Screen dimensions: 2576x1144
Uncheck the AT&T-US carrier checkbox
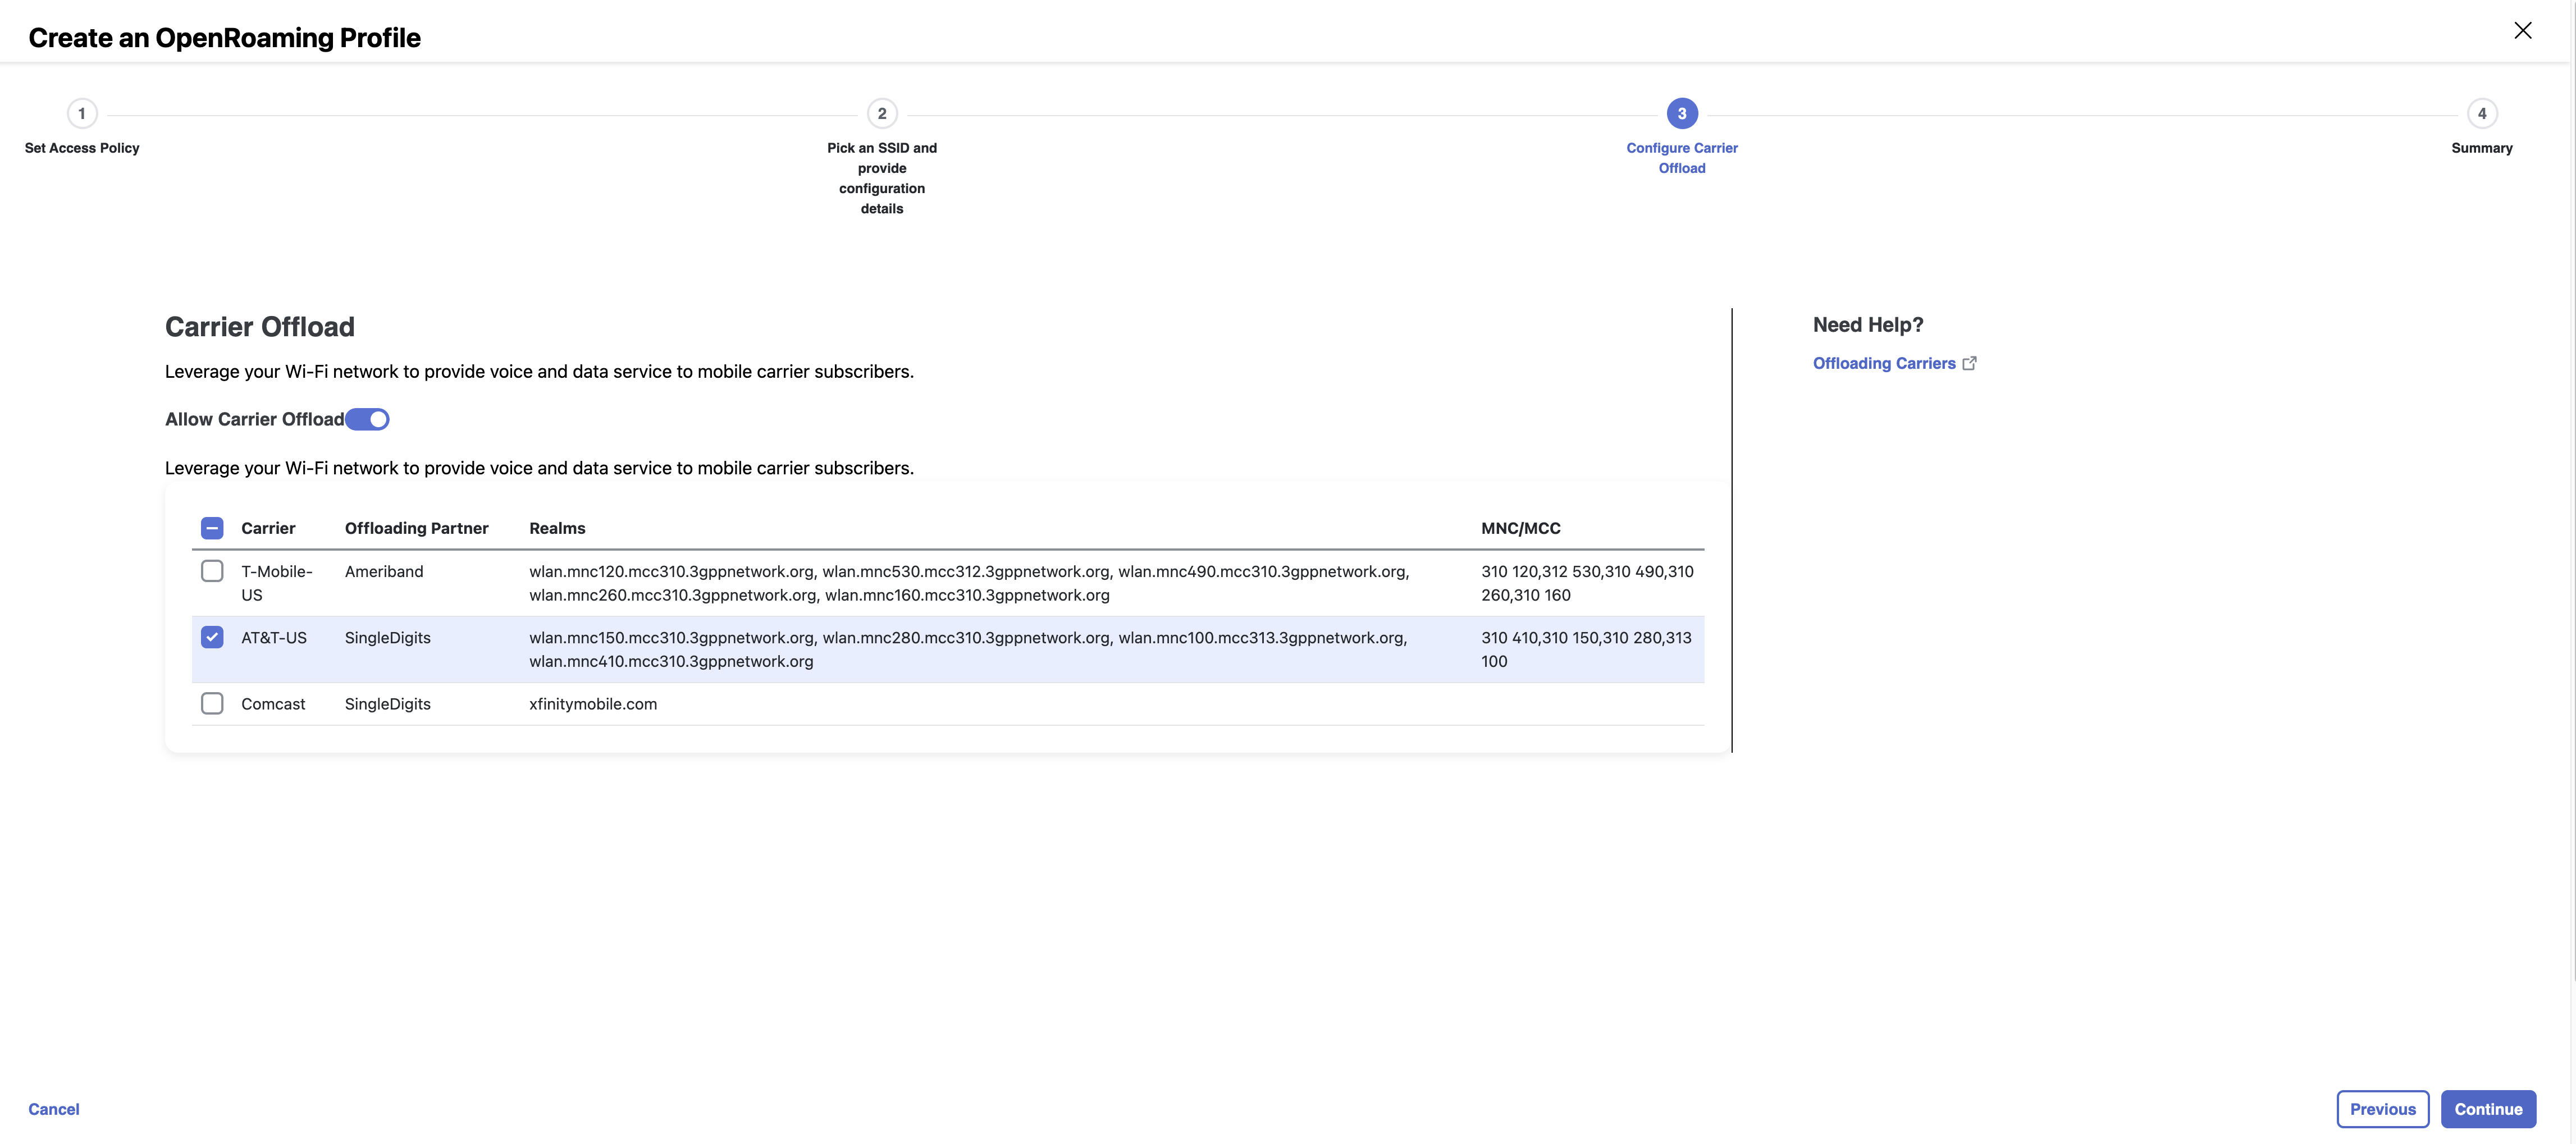coord(212,637)
